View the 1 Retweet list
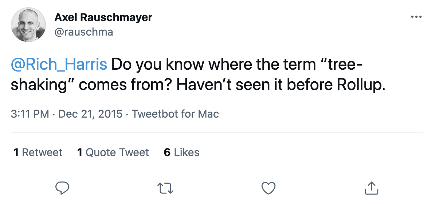This screenshot has height=204, width=435. (x=38, y=152)
